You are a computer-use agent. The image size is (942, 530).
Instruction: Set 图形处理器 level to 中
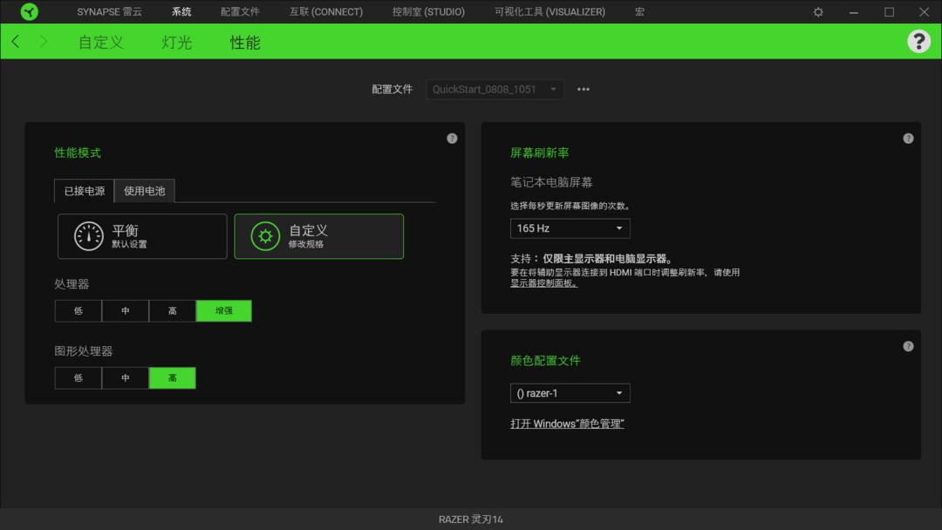[x=125, y=377]
